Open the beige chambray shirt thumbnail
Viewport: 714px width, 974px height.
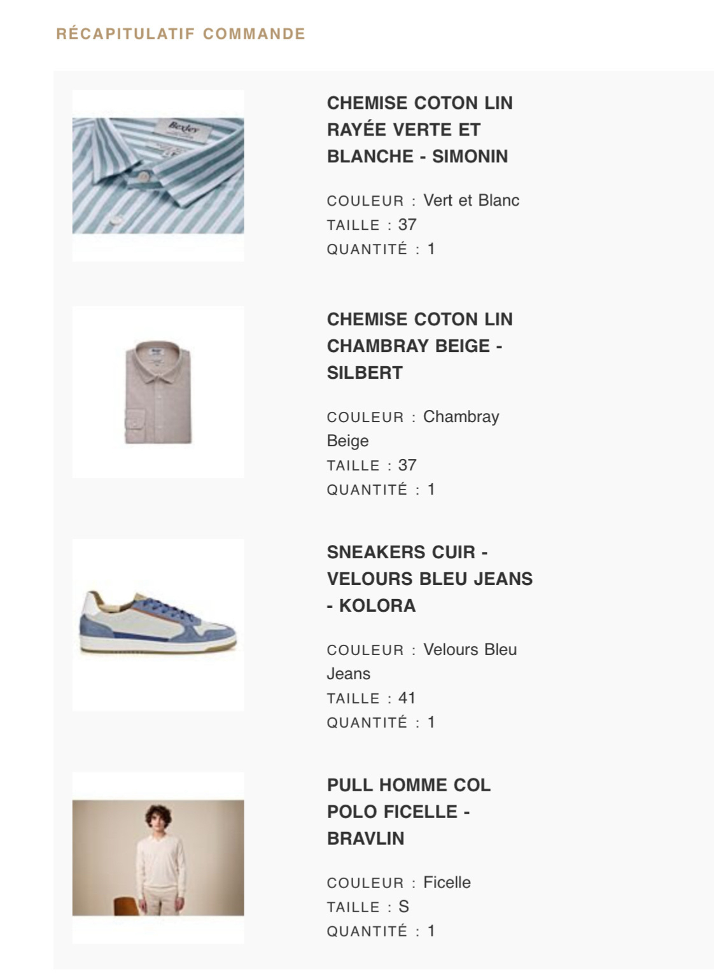click(x=158, y=392)
